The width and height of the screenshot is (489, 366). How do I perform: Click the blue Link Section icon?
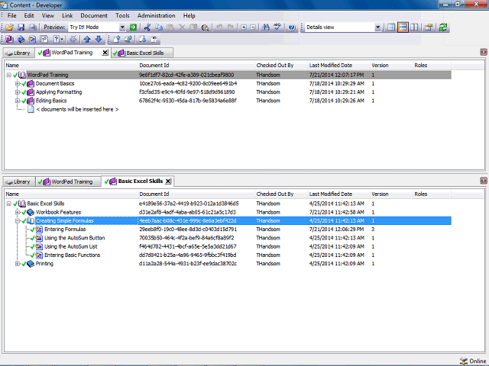tap(21, 39)
